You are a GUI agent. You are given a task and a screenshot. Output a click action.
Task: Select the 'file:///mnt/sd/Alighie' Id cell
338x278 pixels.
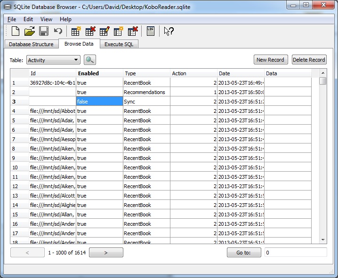coord(53,205)
